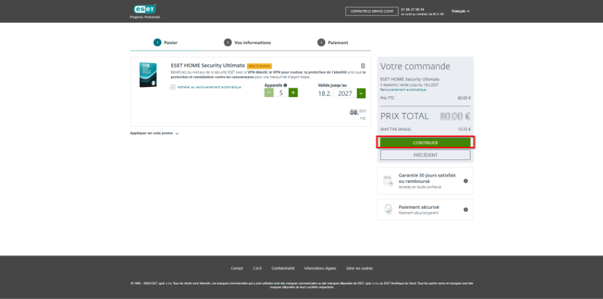Click the TVA amount 13.33 €
The width and height of the screenshot is (603, 299).
[464, 129]
